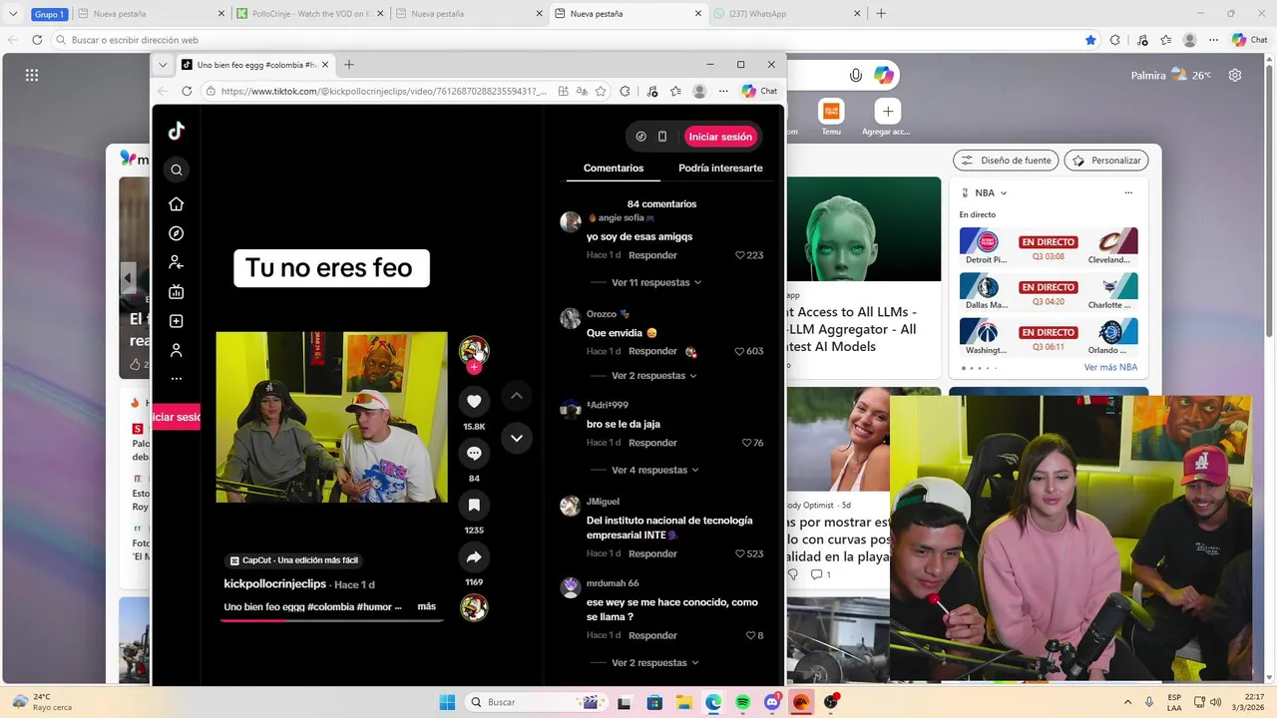
Task: Switch to the 'Podría interesarte' tab
Action: click(x=720, y=169)
